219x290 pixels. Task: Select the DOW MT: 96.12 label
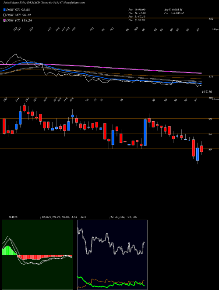[x=19, y=15]
